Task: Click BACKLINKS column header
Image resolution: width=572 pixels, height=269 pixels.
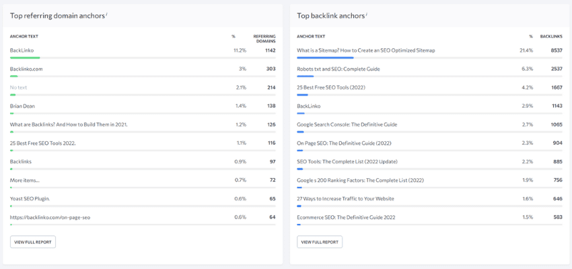Action: [x=551, y=36]
